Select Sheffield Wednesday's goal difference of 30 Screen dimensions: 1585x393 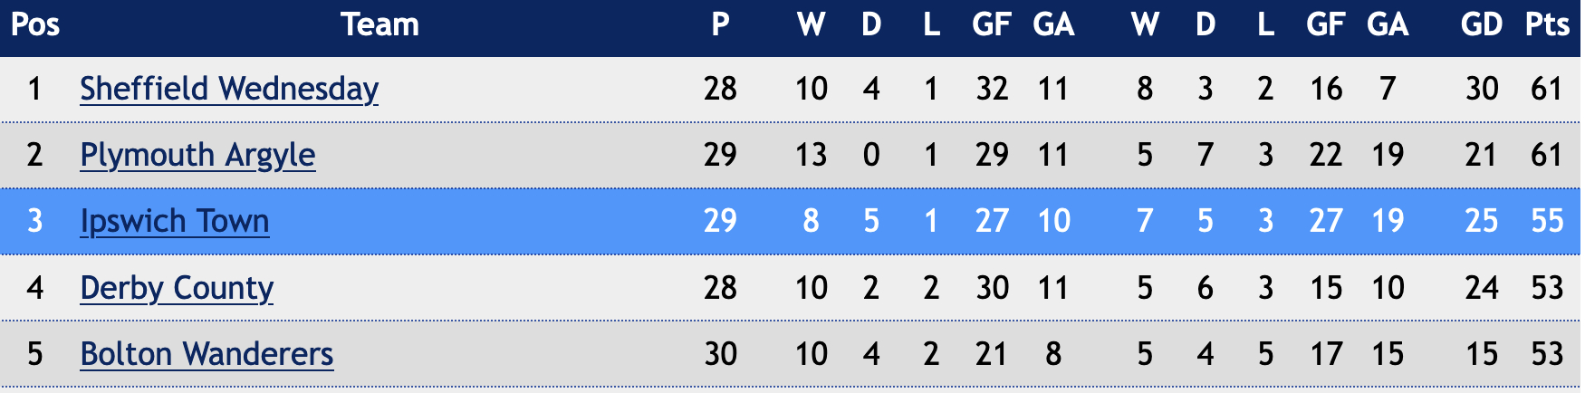pos(1482,89)
